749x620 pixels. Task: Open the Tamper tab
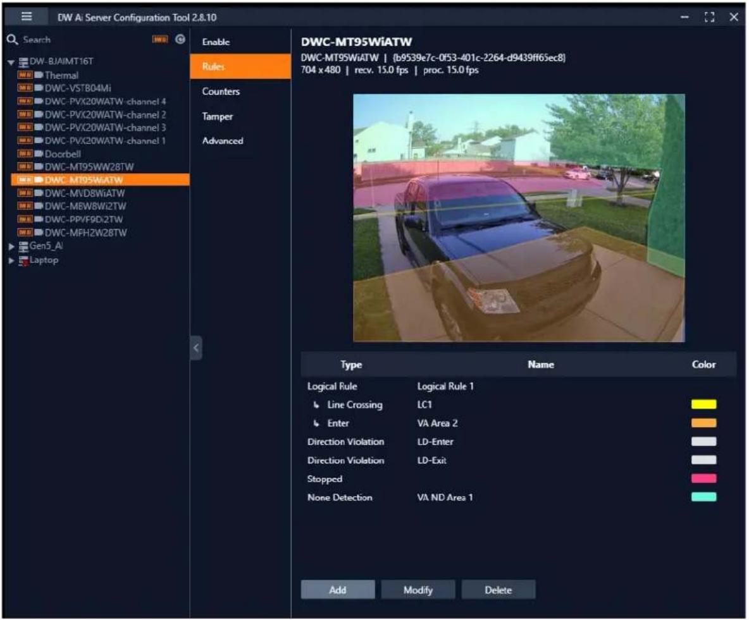click(x=240, y=116)
